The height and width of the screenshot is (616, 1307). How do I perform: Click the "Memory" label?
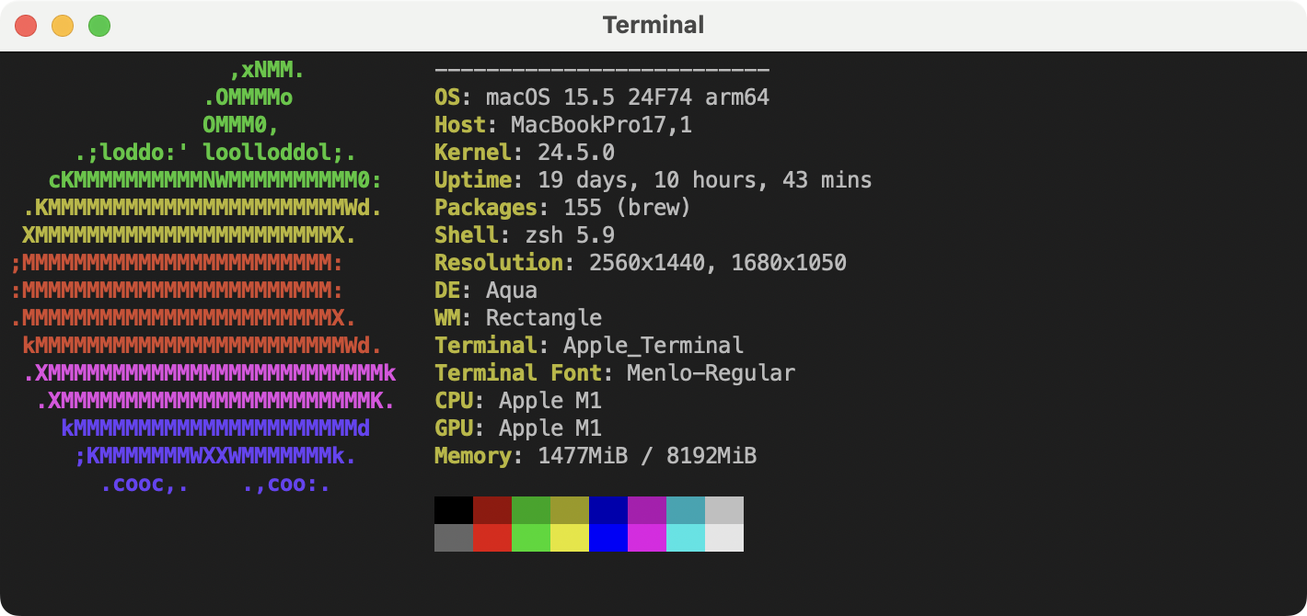tap(473, 456)
